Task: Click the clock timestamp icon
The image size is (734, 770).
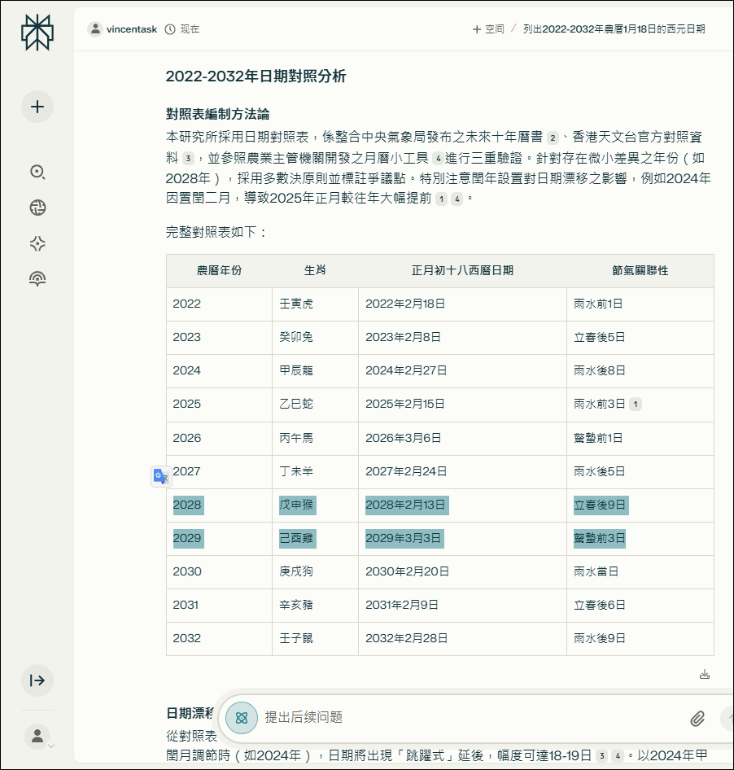Action: (170, 29)
